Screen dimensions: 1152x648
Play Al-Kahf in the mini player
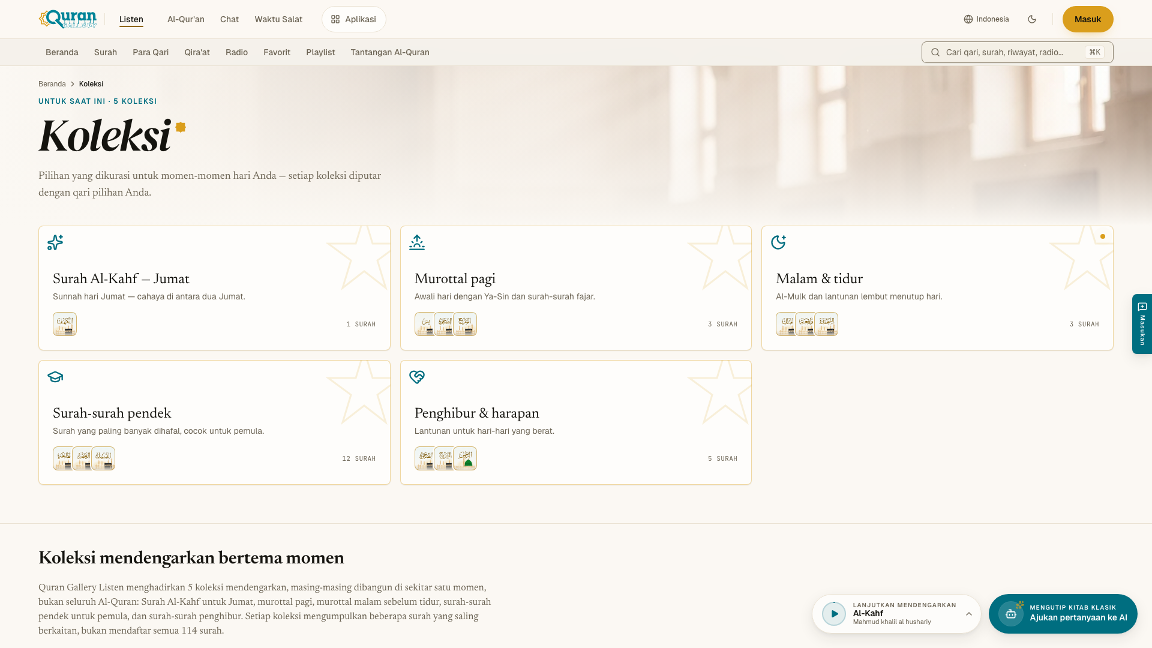(x=834, y=614)
